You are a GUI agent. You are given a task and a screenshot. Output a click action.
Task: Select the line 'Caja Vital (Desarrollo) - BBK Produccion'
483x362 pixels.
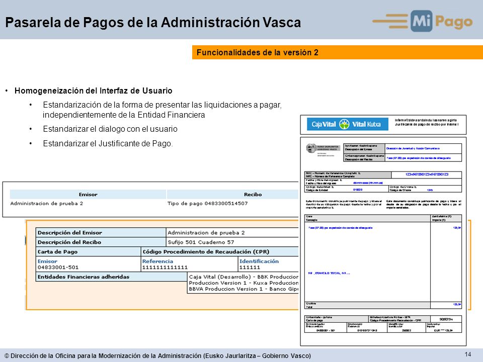244,277
